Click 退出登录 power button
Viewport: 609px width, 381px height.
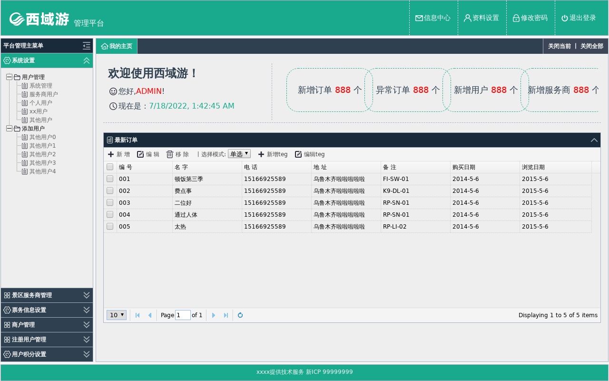click(579, 18)
